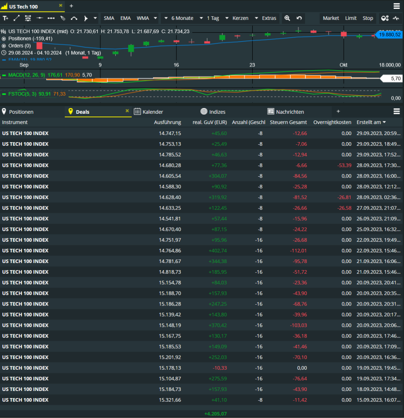The image size is (404, 418).
Task: Add WMA indicator to chart
Action: point(143,18)
